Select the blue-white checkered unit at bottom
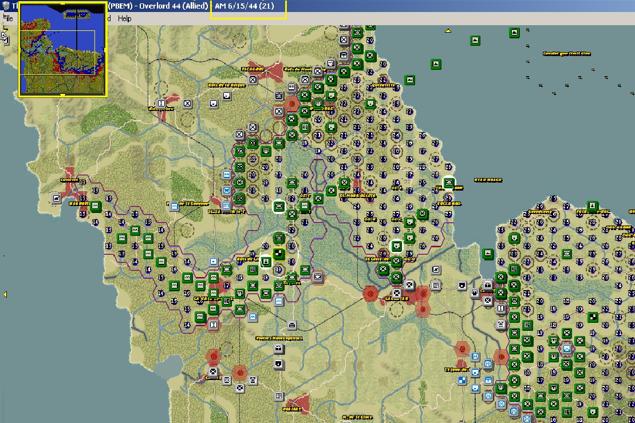 pos(462,381)
